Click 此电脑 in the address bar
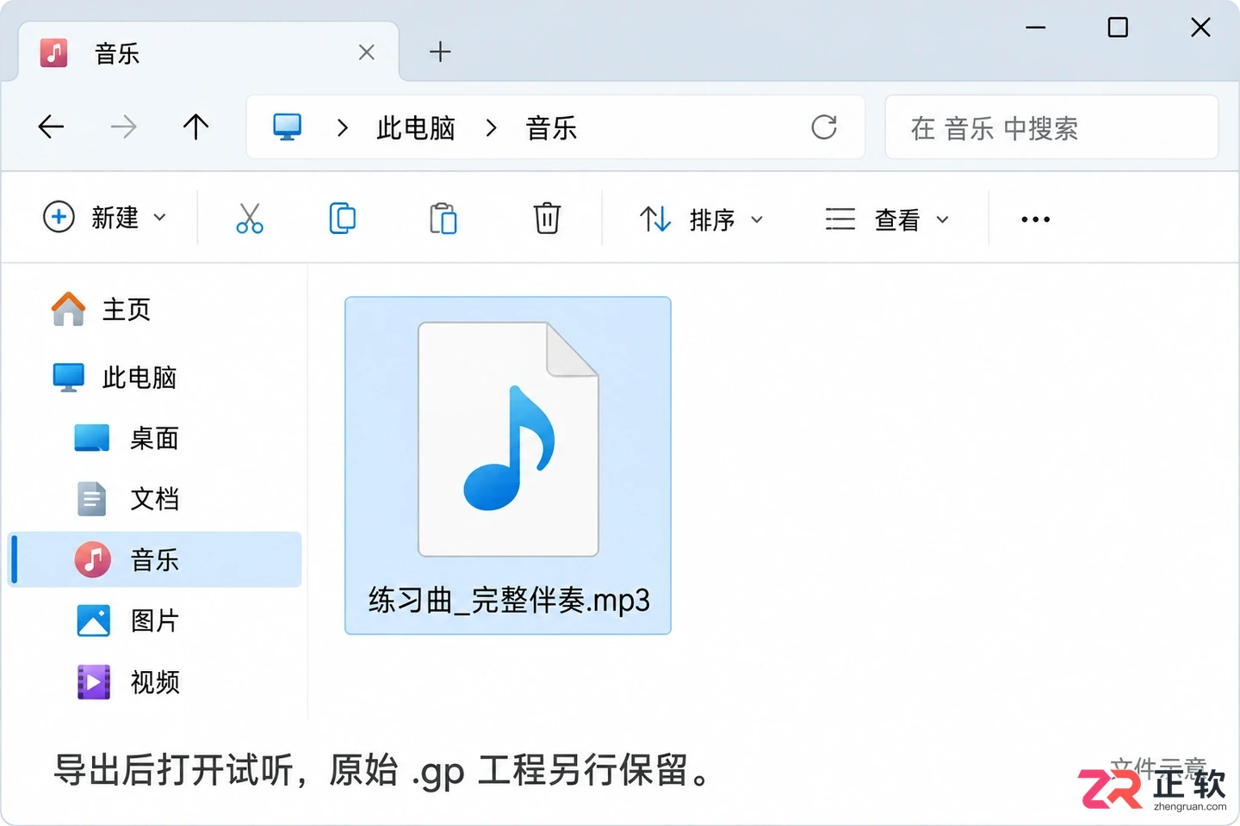 pyautogui.click(x=416, y=128)
